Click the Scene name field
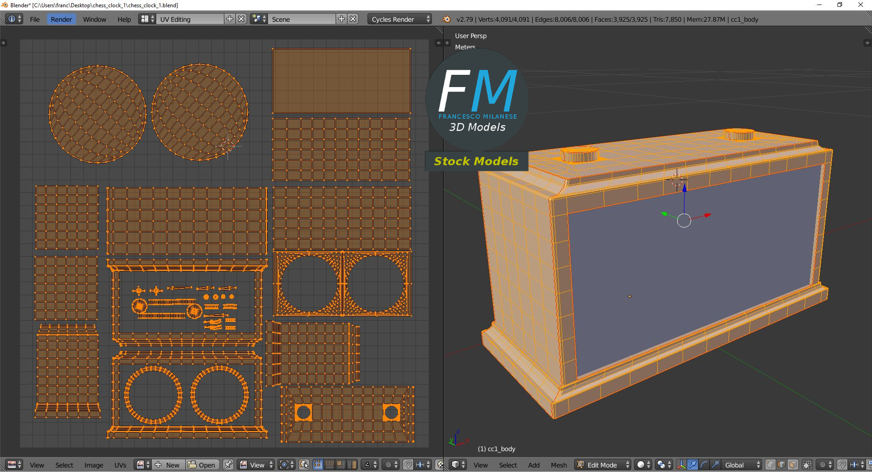This screenshot has height=472, width=872. point(302,19)
